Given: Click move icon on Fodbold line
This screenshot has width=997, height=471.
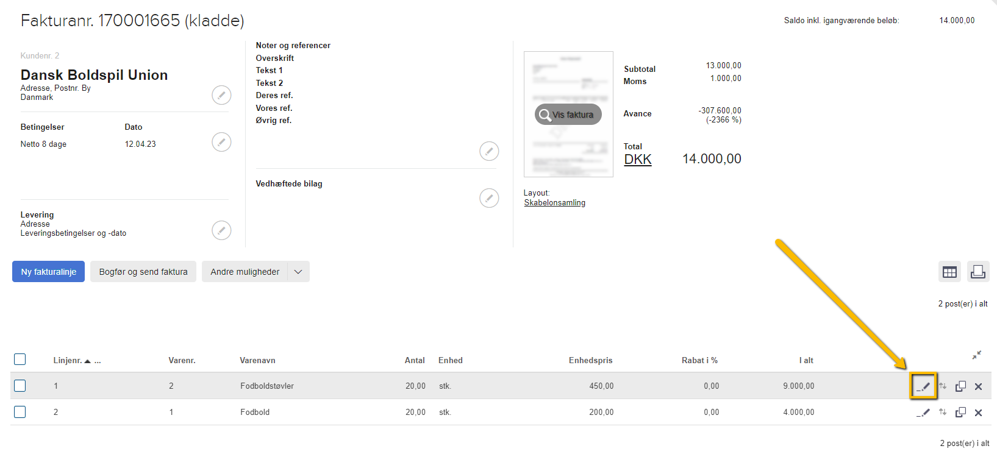Looking at the screenshot, I should [943, 413].
